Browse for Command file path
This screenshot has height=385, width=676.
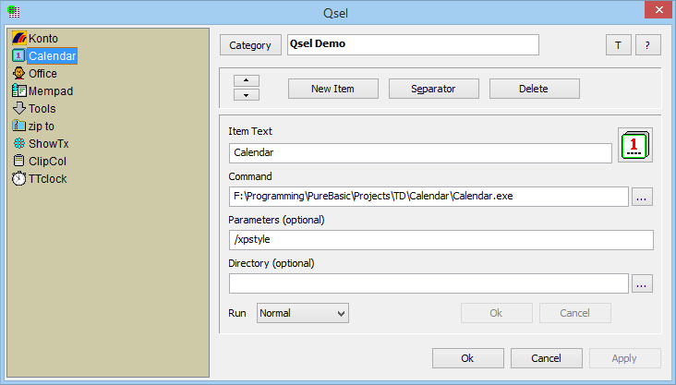tap(643, 197)
